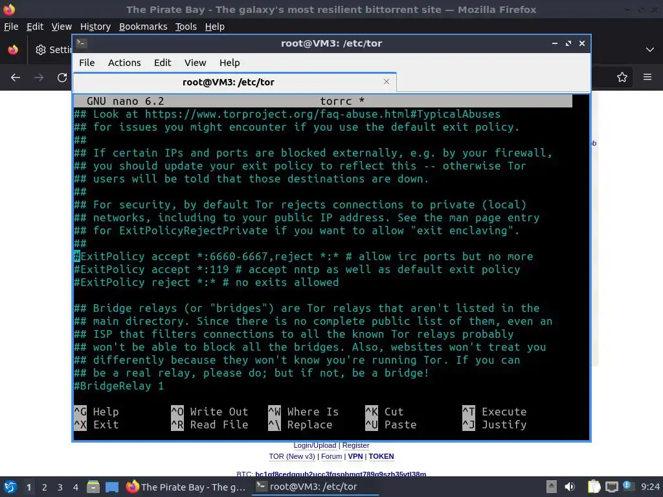Click the '#ExitPolicy accept *:119' line
This screenshot has width=663, height=497.
click(x=297, y=269)
